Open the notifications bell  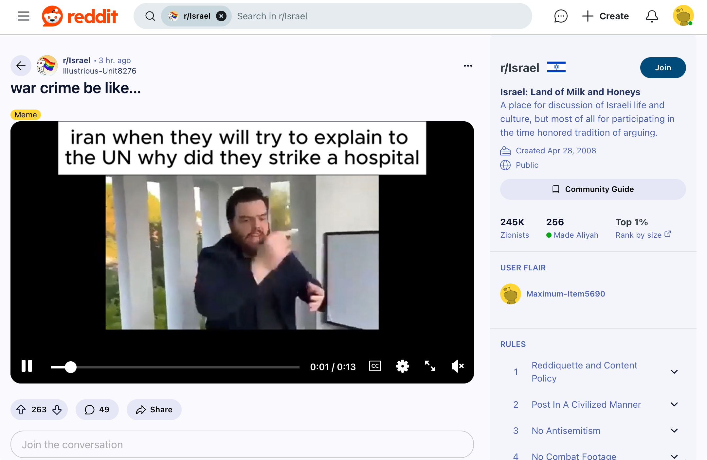pos(652,16)
